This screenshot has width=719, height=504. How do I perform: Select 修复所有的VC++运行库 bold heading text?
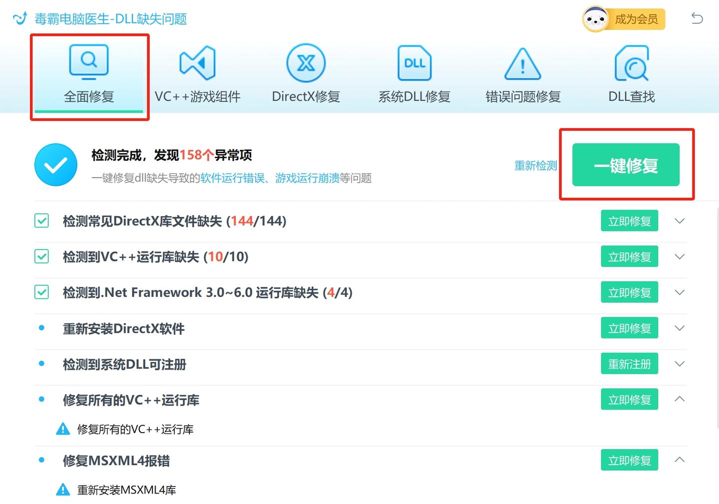point(131,400)
